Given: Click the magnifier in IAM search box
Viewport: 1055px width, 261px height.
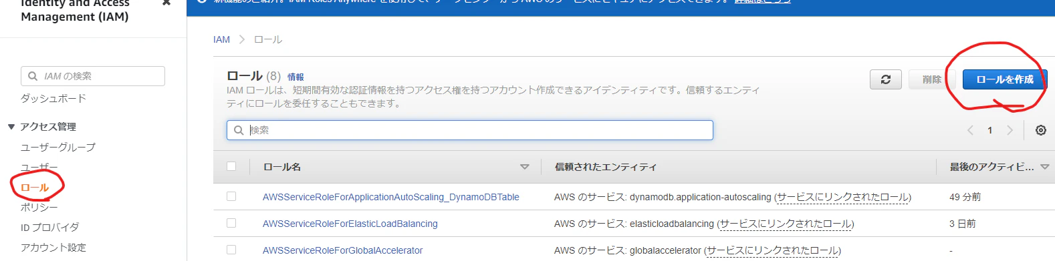Looking at the screenshot, I should pos(33,76).
